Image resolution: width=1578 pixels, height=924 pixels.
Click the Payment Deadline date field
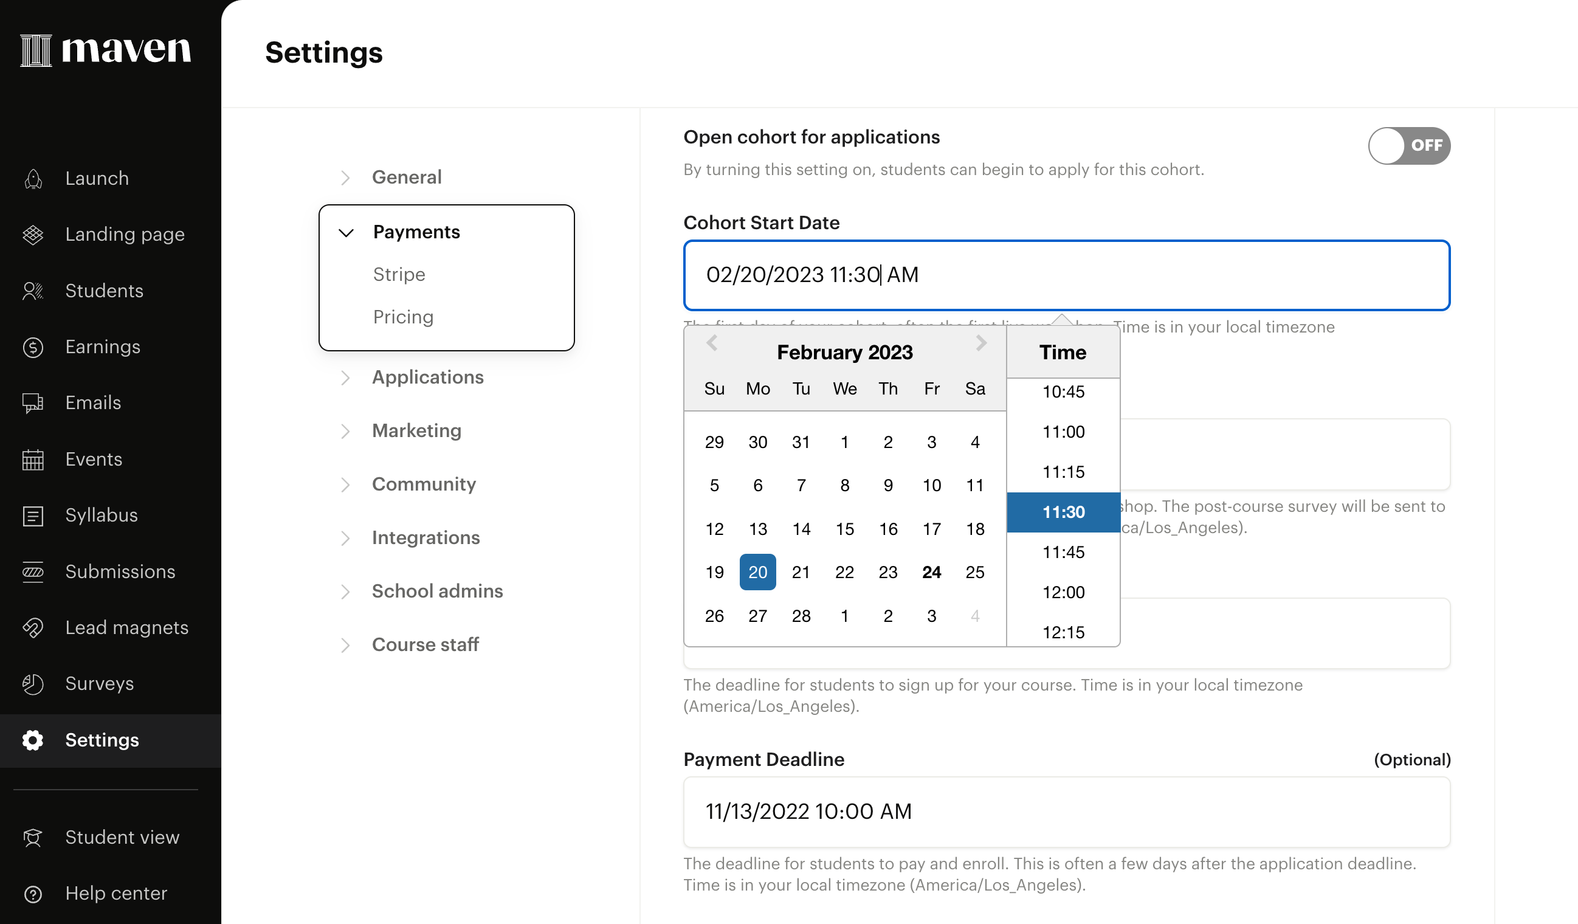pyautogui.click(x=1066, y=812)
